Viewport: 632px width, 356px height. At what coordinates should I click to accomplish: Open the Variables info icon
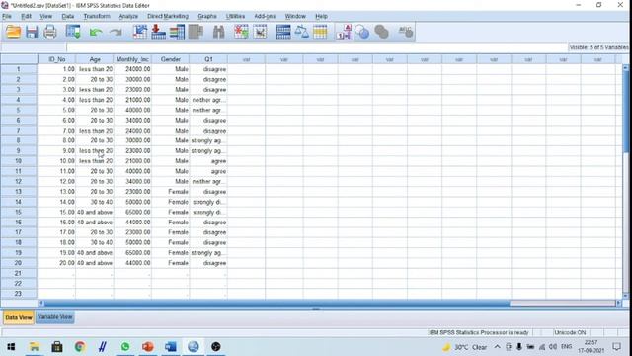click(177, 32)
